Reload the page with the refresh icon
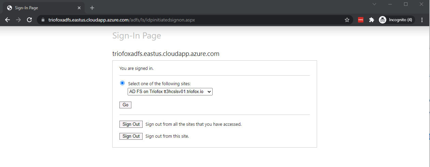 (x=29, y=20)
